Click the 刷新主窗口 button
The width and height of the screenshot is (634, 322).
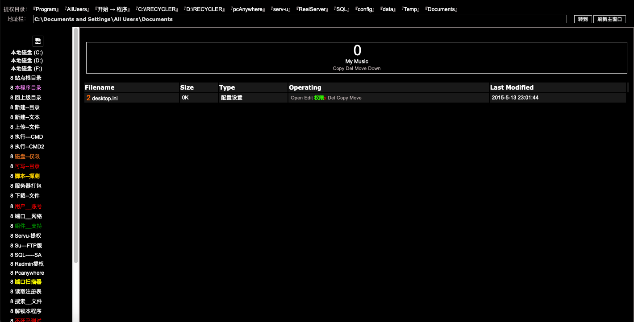(x=610, y=19)
